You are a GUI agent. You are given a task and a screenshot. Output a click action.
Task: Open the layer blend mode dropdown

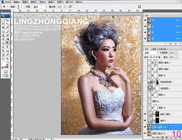point(151,53)
